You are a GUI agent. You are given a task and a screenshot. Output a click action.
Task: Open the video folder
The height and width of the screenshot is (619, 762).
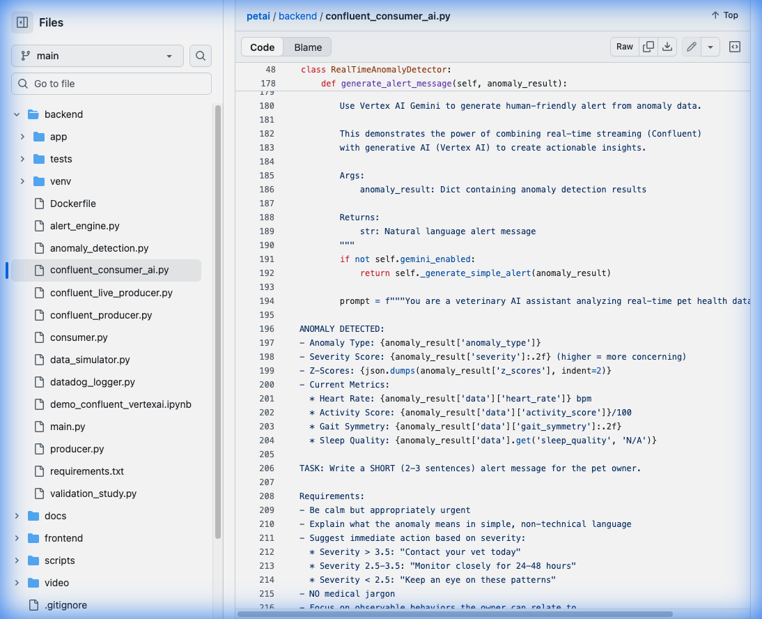(x=57, y=583)
